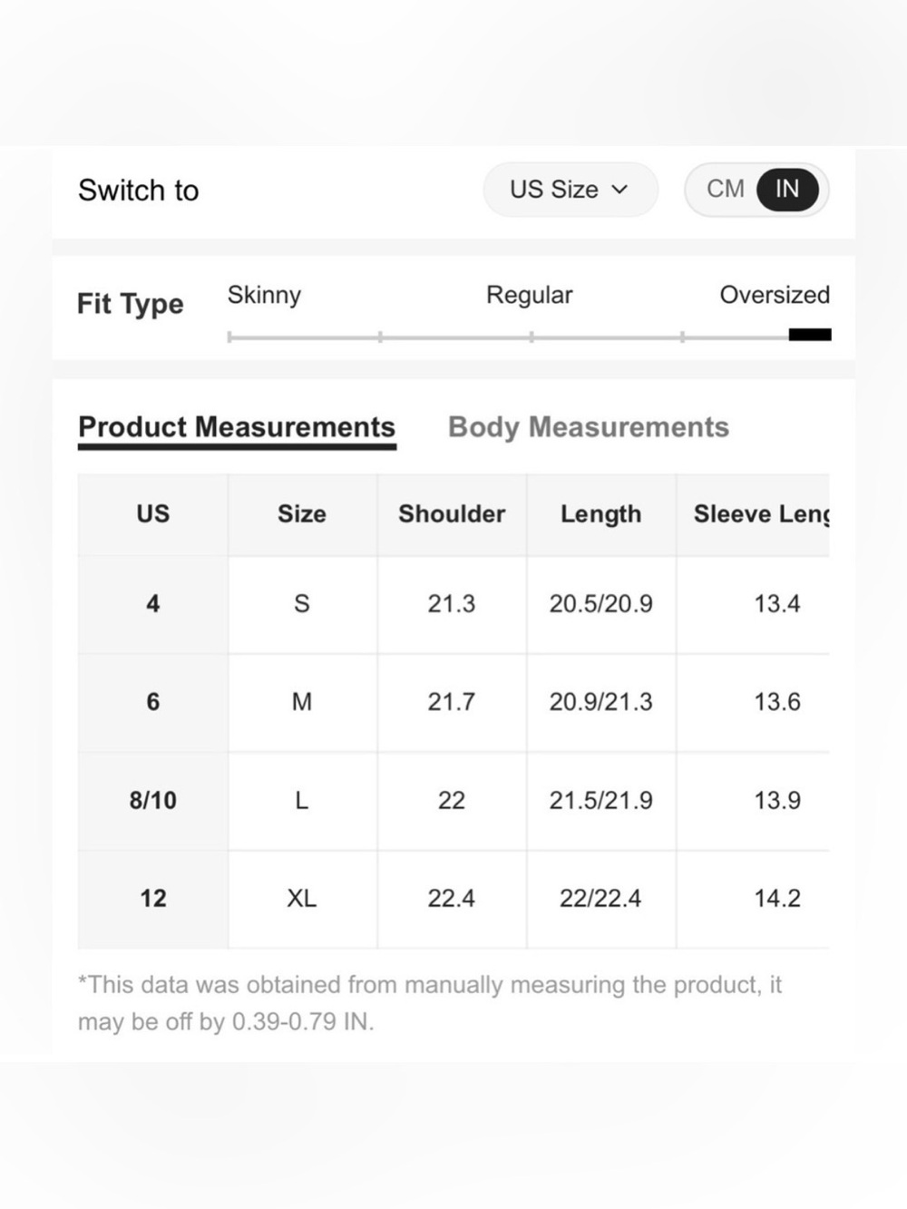Click the Regular fit label
Screen dimensions: 907x1209
(x=530, y=295)
